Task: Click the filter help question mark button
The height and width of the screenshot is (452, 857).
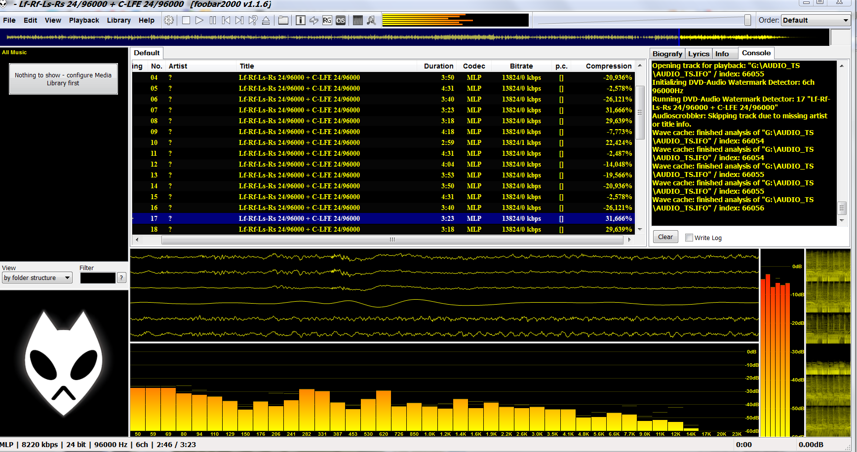Action: pos(121,278)
